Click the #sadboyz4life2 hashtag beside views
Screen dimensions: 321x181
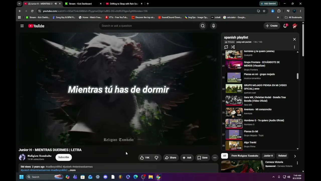pyautogui.click(x=54, y=167)
